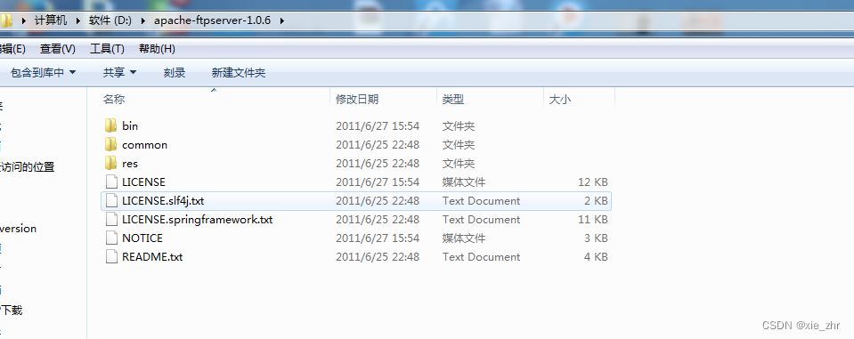Open the 共享 dropdown

(120, 72)
